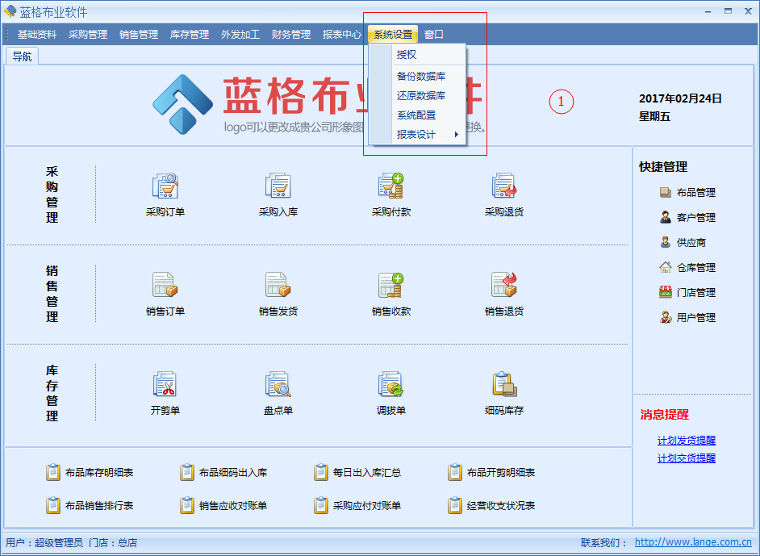760x556 pixels.
Task: Click the 细码库存 detailed stock icon
Action: click(504, 385)
